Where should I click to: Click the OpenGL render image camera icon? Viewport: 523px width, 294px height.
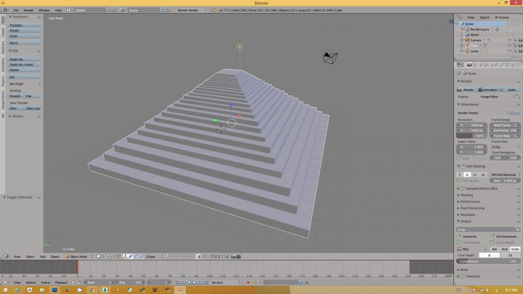pyautogui.click(x=233, y=256)
